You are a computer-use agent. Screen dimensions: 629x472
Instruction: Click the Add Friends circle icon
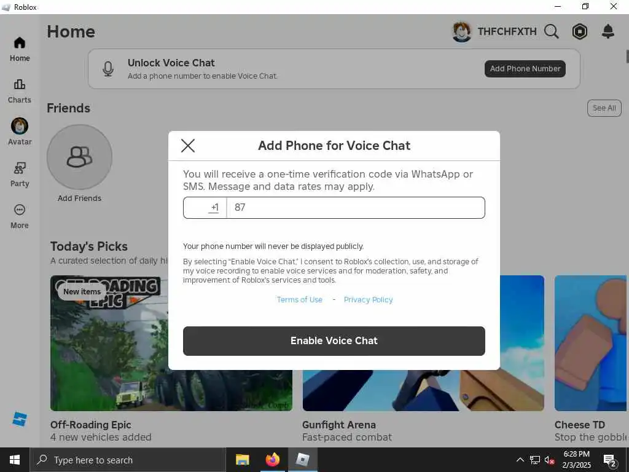(x=79, y=157)
